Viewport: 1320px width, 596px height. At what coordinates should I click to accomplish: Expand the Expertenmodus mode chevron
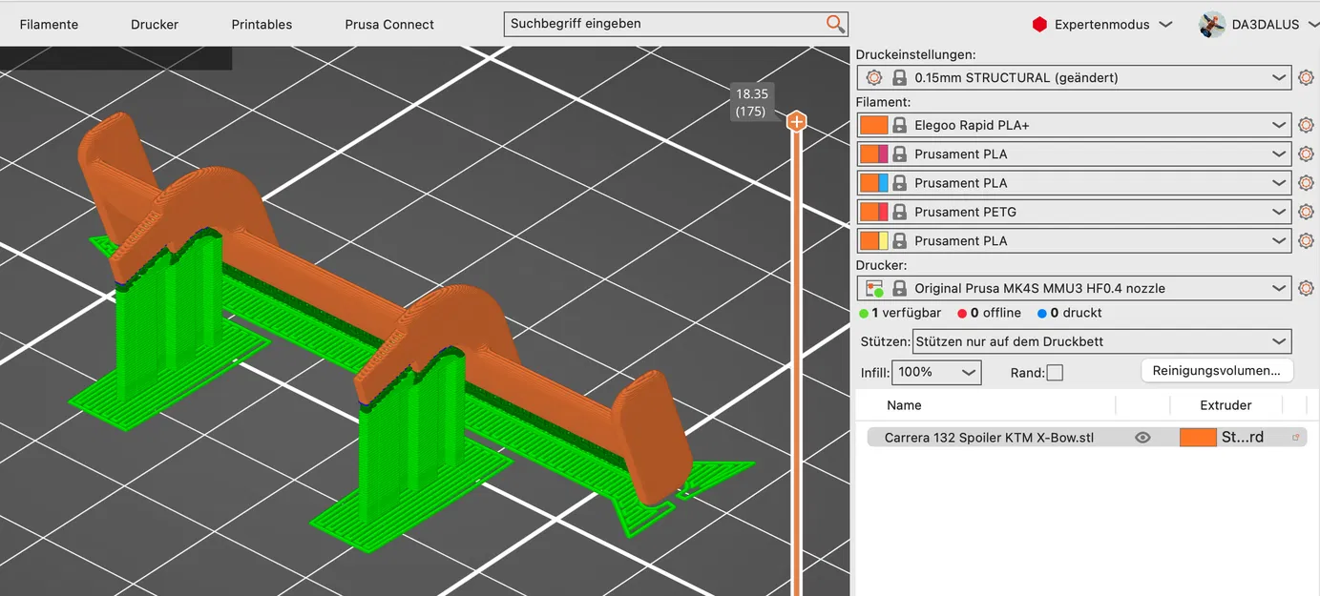click(1165, 25)
